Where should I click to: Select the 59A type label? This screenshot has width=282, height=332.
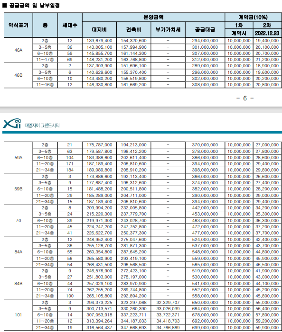(19, 158)
